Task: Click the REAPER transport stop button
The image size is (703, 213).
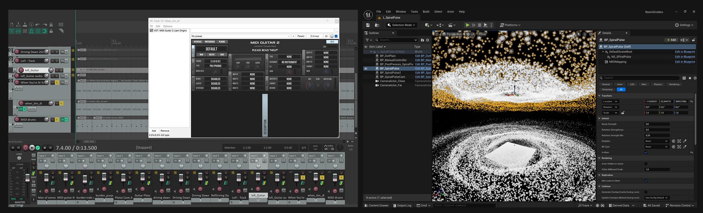Action: tap(45, 148)
